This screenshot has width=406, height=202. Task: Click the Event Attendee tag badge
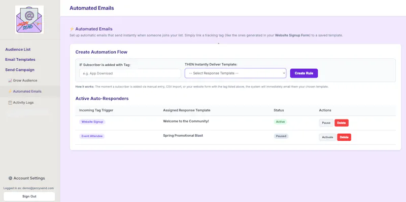coord(92,136)
